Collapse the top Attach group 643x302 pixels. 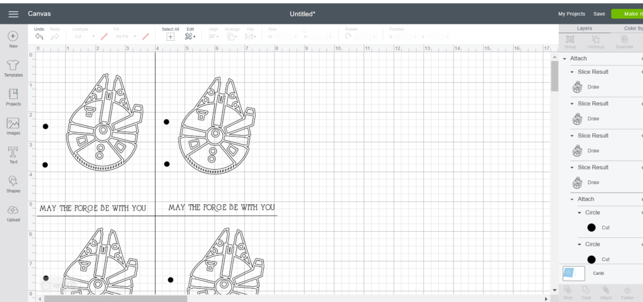(565, 58)
